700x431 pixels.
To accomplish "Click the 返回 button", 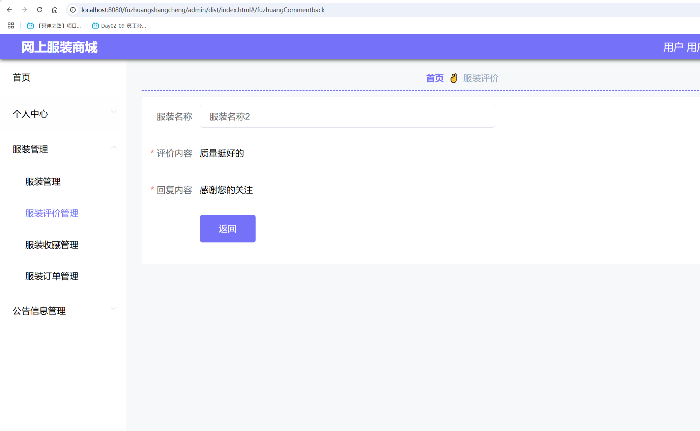I will [228, 228].
